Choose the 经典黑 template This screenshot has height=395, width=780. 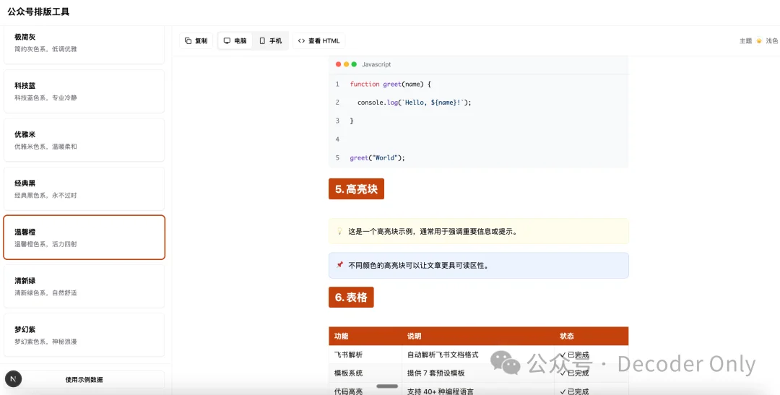[84, 188]
